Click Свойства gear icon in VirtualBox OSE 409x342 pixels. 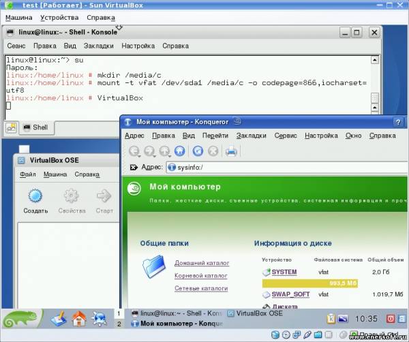72,196
